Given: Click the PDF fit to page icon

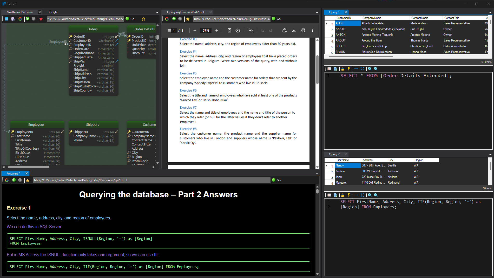Looking at the screenshot, I should click(229, 30).
